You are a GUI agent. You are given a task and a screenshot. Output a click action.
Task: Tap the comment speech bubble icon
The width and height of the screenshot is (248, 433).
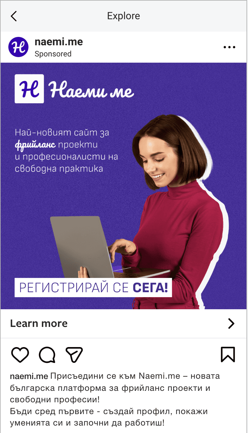pyautogui.click(x=47, y=355)
